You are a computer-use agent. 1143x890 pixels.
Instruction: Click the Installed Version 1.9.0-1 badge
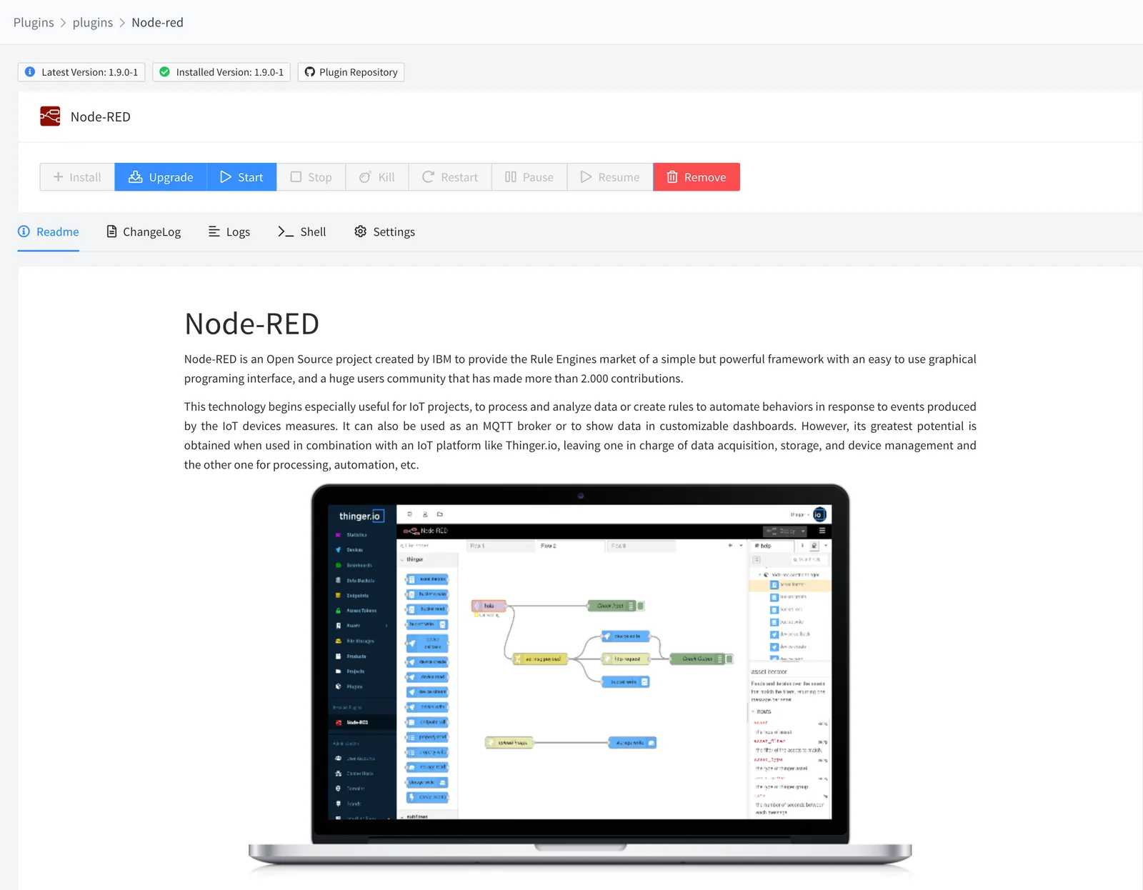221,72
